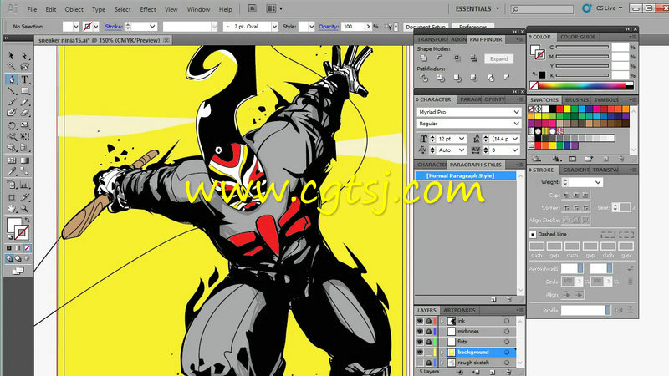Open the font size 12 pt dropdown
The width and height of the screenshot is (669, 376).
[462, 139]
